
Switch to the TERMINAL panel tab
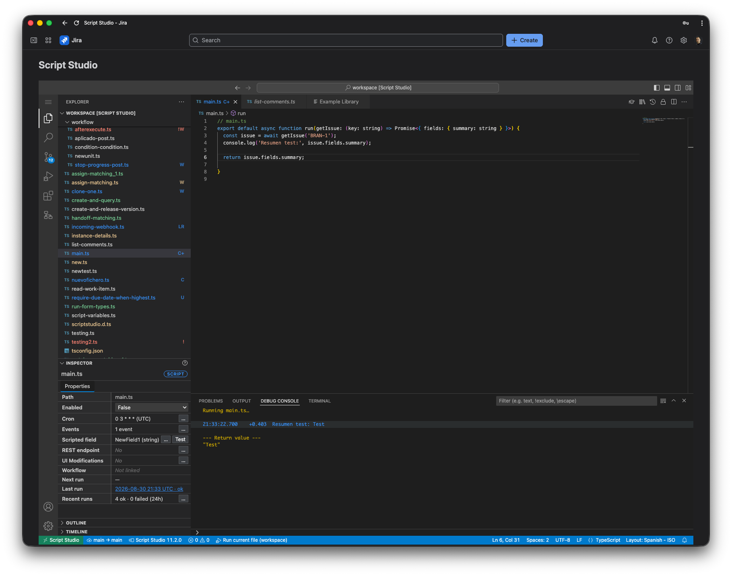320,401
